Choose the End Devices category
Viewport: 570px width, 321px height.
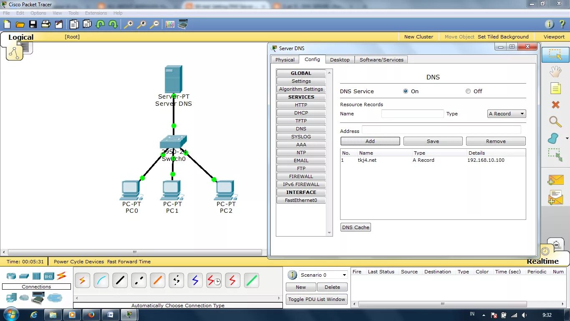(11, 298)
